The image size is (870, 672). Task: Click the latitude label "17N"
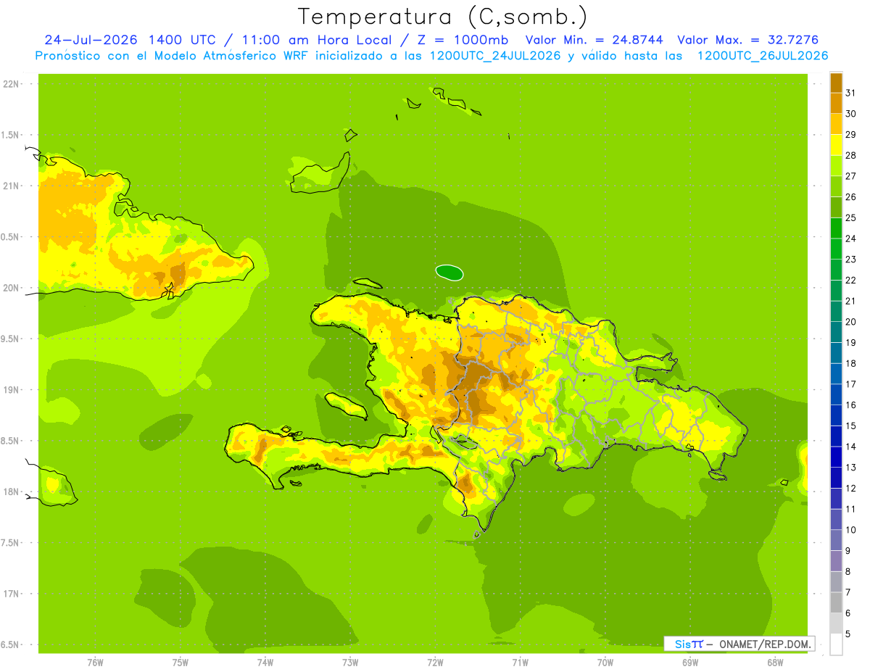11,594
